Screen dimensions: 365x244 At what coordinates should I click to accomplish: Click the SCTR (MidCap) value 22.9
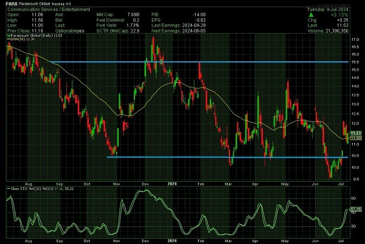point(135,31)
